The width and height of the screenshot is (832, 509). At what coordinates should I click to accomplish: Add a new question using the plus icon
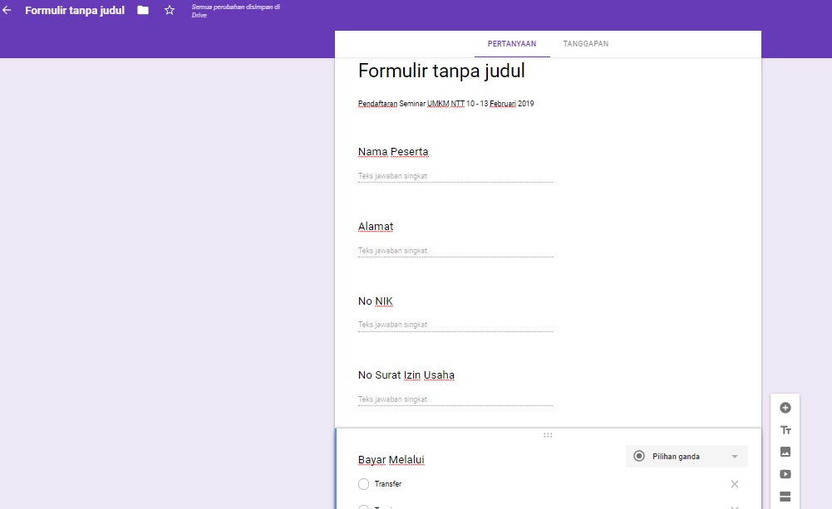[785, 408]
